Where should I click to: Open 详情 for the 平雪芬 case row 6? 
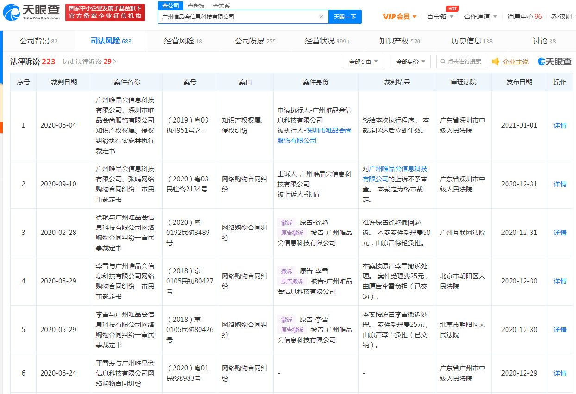point(560,373)
